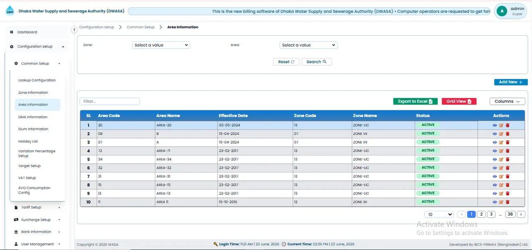
Task: Edit the AREA-32 row
Action: point(501,168)
